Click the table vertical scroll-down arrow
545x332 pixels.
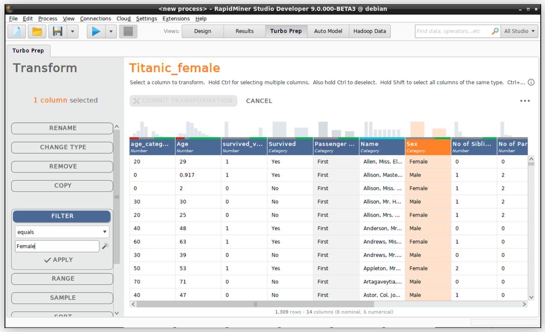531,297
